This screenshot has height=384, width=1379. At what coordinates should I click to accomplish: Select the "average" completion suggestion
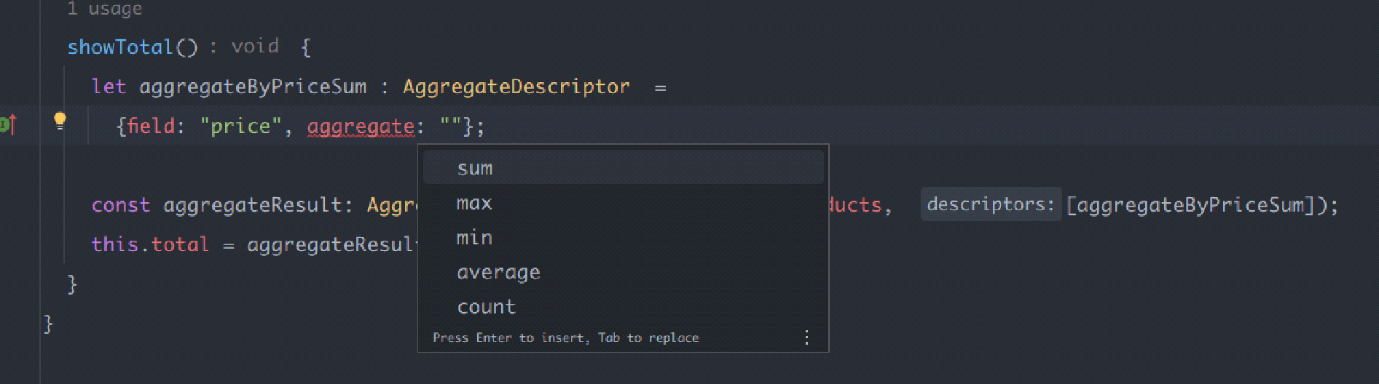[x=498, y=273]
